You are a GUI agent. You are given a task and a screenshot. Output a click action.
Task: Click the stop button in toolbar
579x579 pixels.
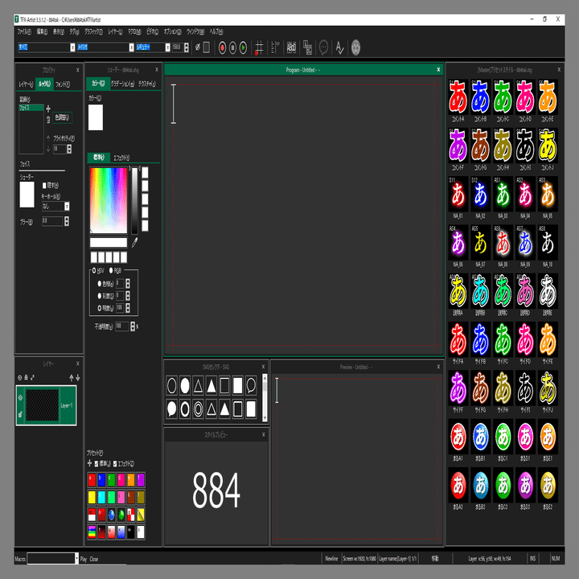232,47
